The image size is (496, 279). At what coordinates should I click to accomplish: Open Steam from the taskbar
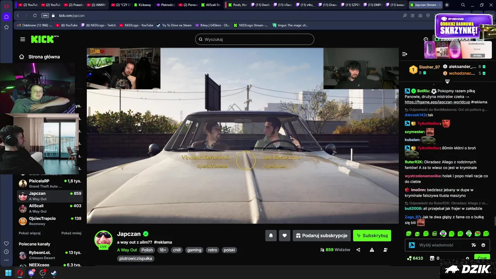click(54, 273)
